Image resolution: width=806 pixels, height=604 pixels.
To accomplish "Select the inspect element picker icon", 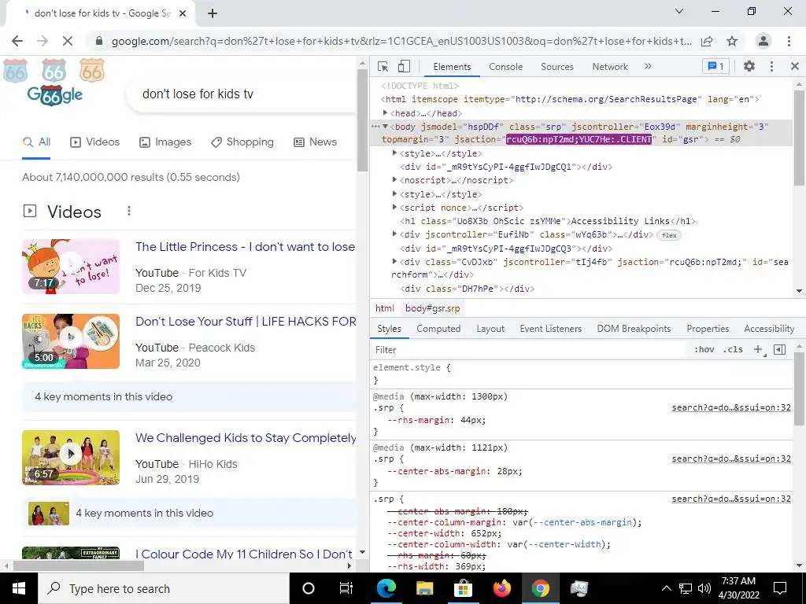I will tap(383, 66).
